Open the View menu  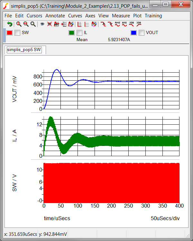click(x=104, y=16)
